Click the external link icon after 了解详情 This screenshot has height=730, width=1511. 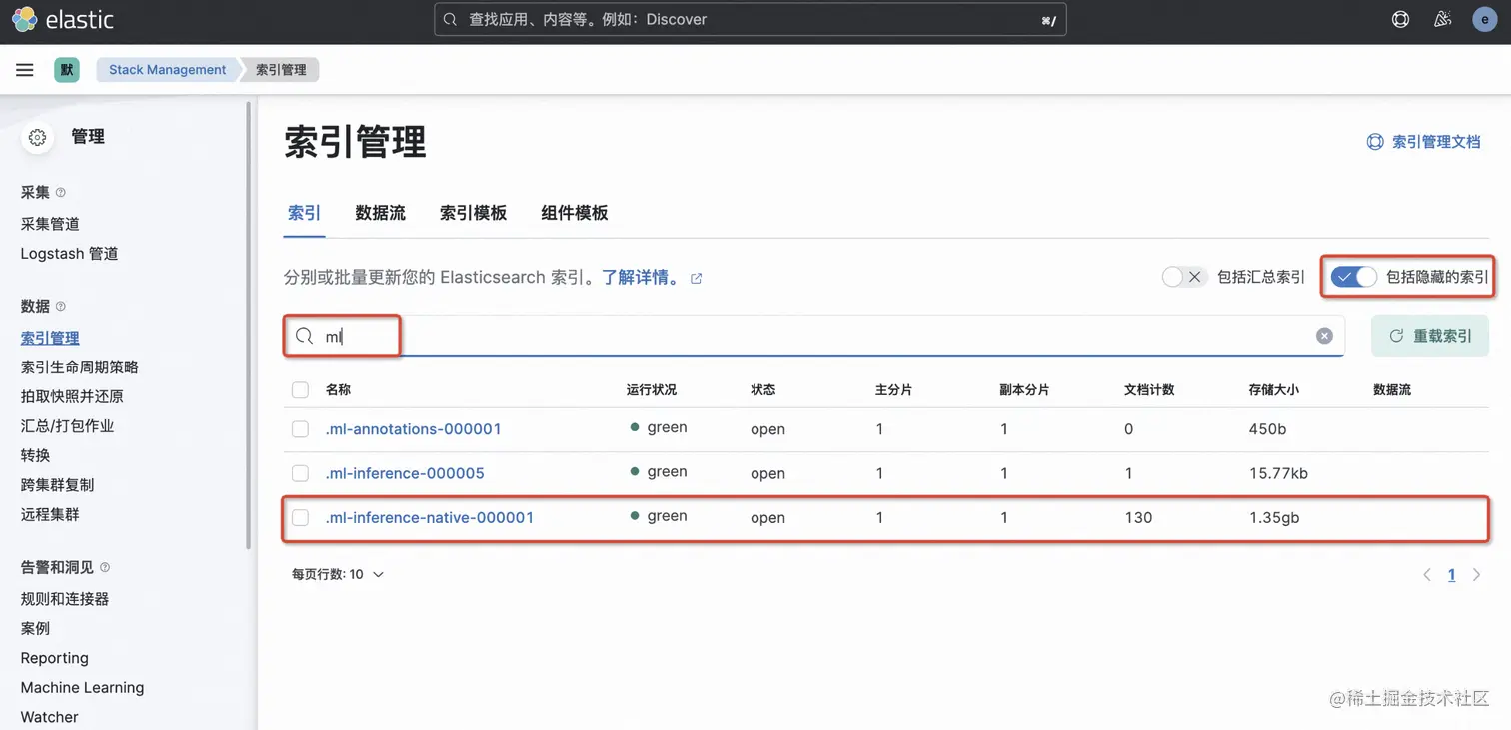point(697,279)
